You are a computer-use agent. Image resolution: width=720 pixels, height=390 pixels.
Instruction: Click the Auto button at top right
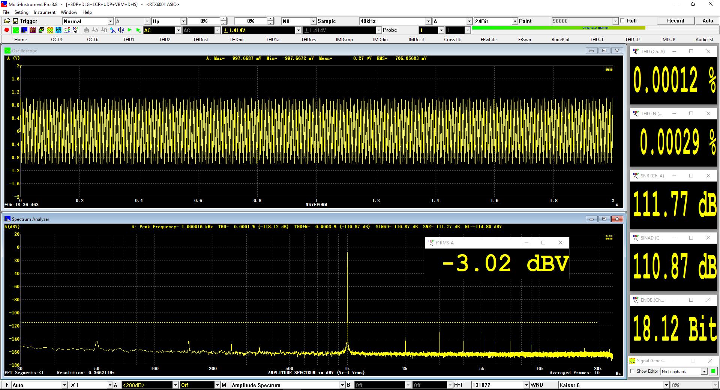click(708, 21)
